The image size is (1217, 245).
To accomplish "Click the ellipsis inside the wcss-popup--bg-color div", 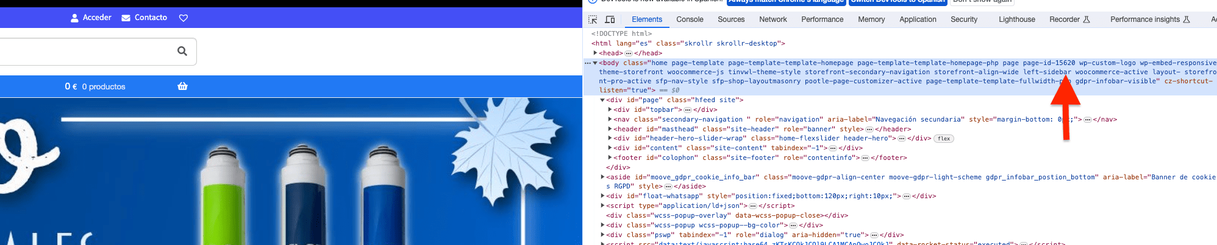I will 793,226.
